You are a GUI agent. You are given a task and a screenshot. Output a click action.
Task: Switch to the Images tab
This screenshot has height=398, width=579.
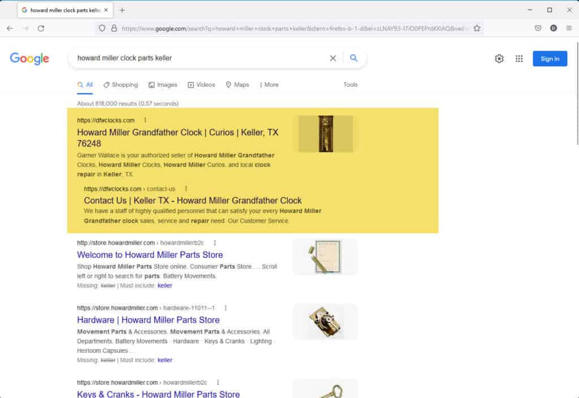coord(163,85)
